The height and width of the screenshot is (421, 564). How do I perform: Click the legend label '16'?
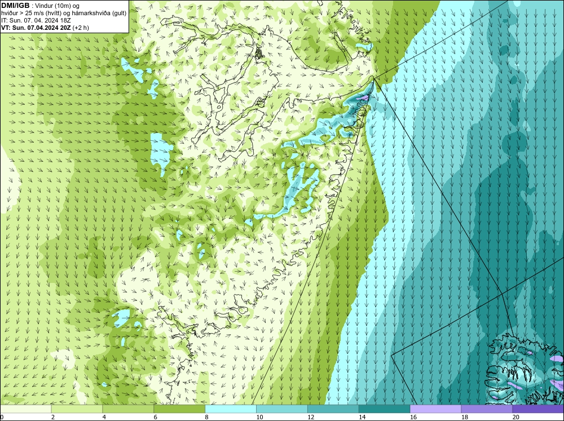click(413, 417)
